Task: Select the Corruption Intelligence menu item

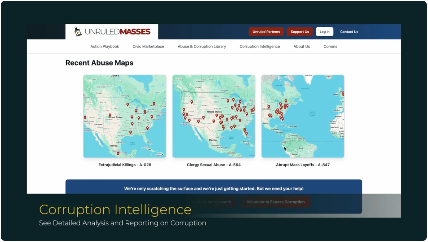Action: click(260, 46)
